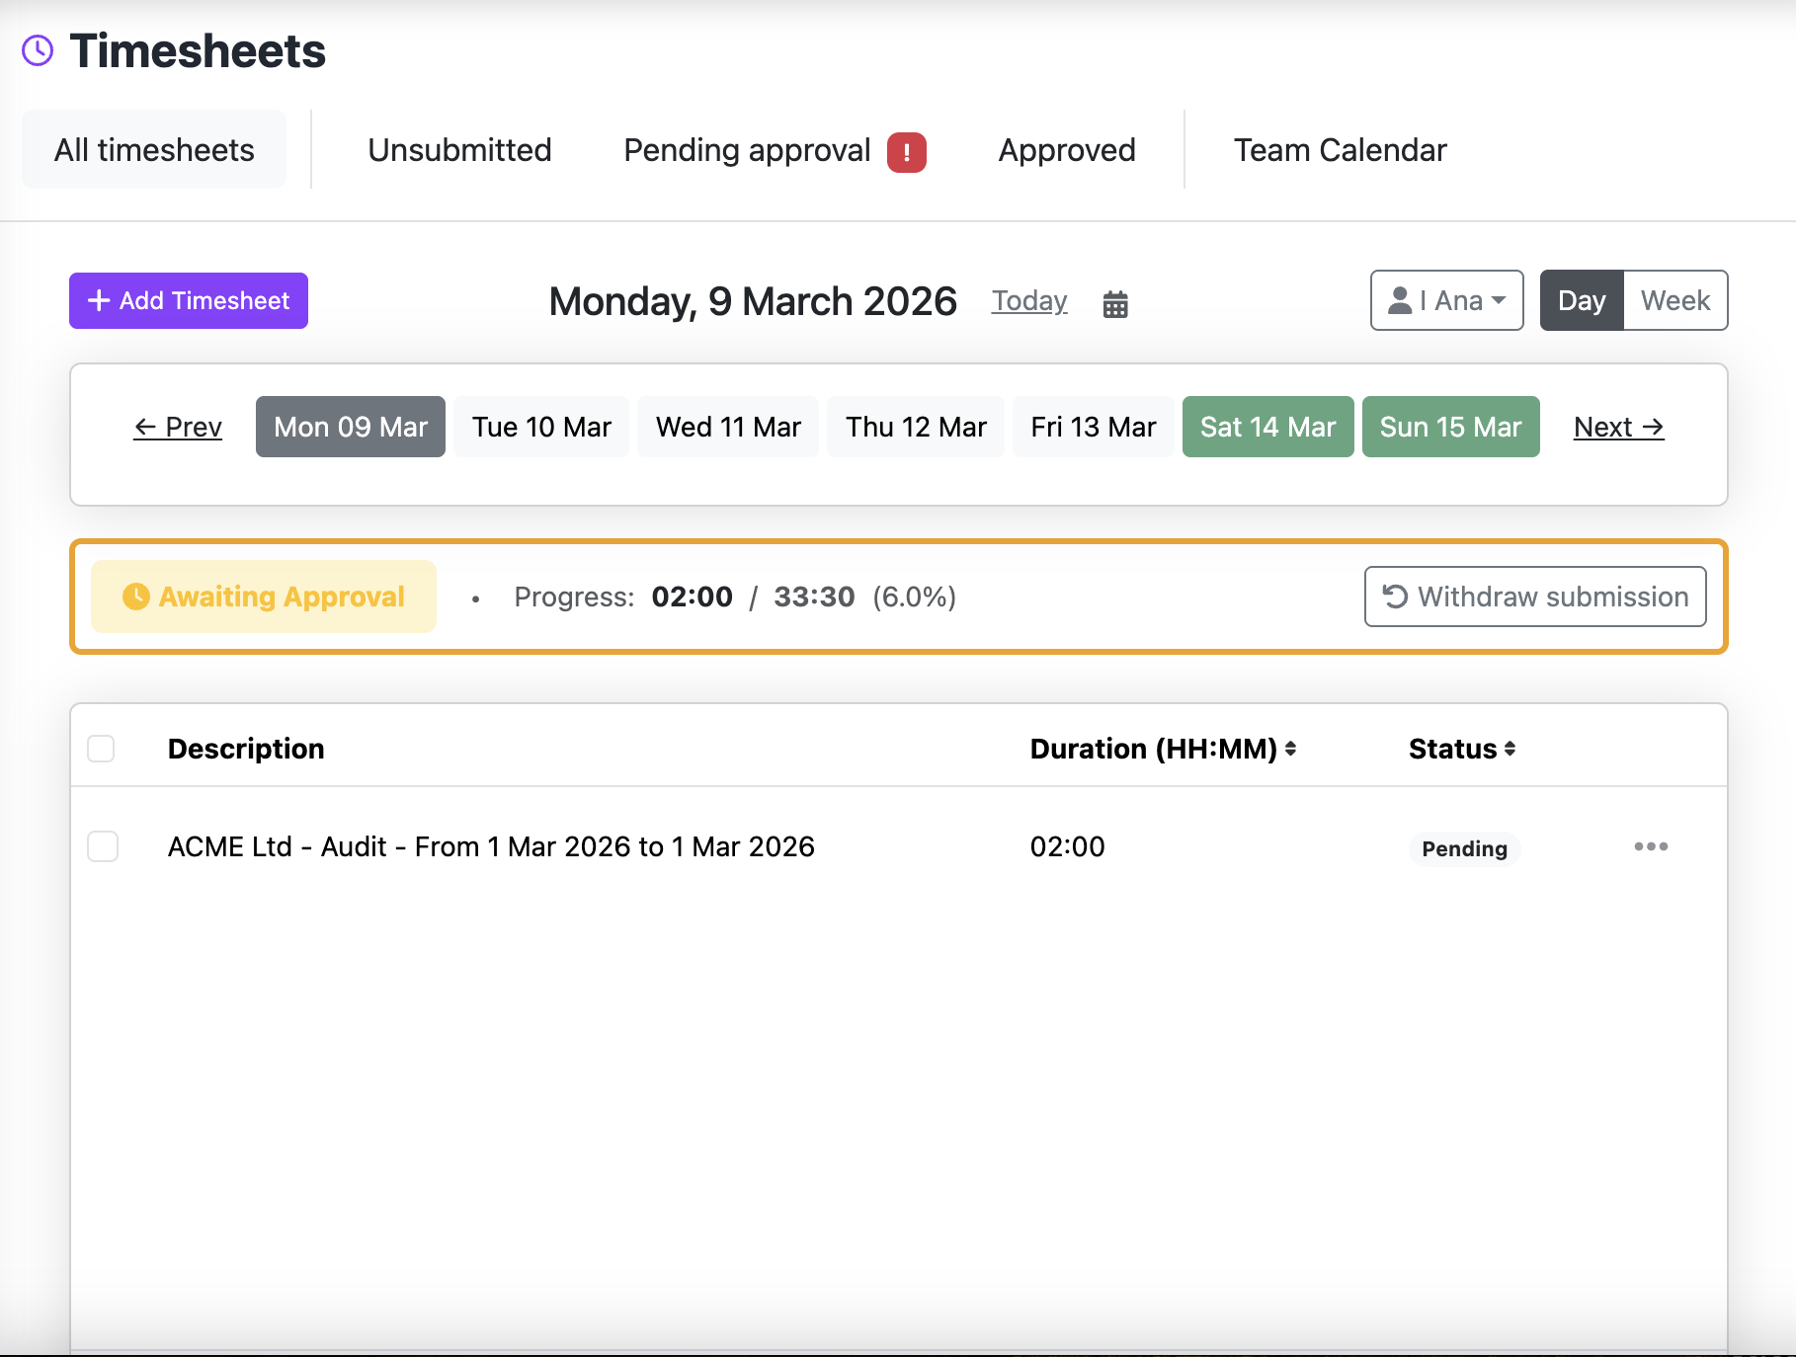Click the red pending approval alert badge
This screenshot has height=1357, width=1796.
pyautogui.click(x=906, y=152)
